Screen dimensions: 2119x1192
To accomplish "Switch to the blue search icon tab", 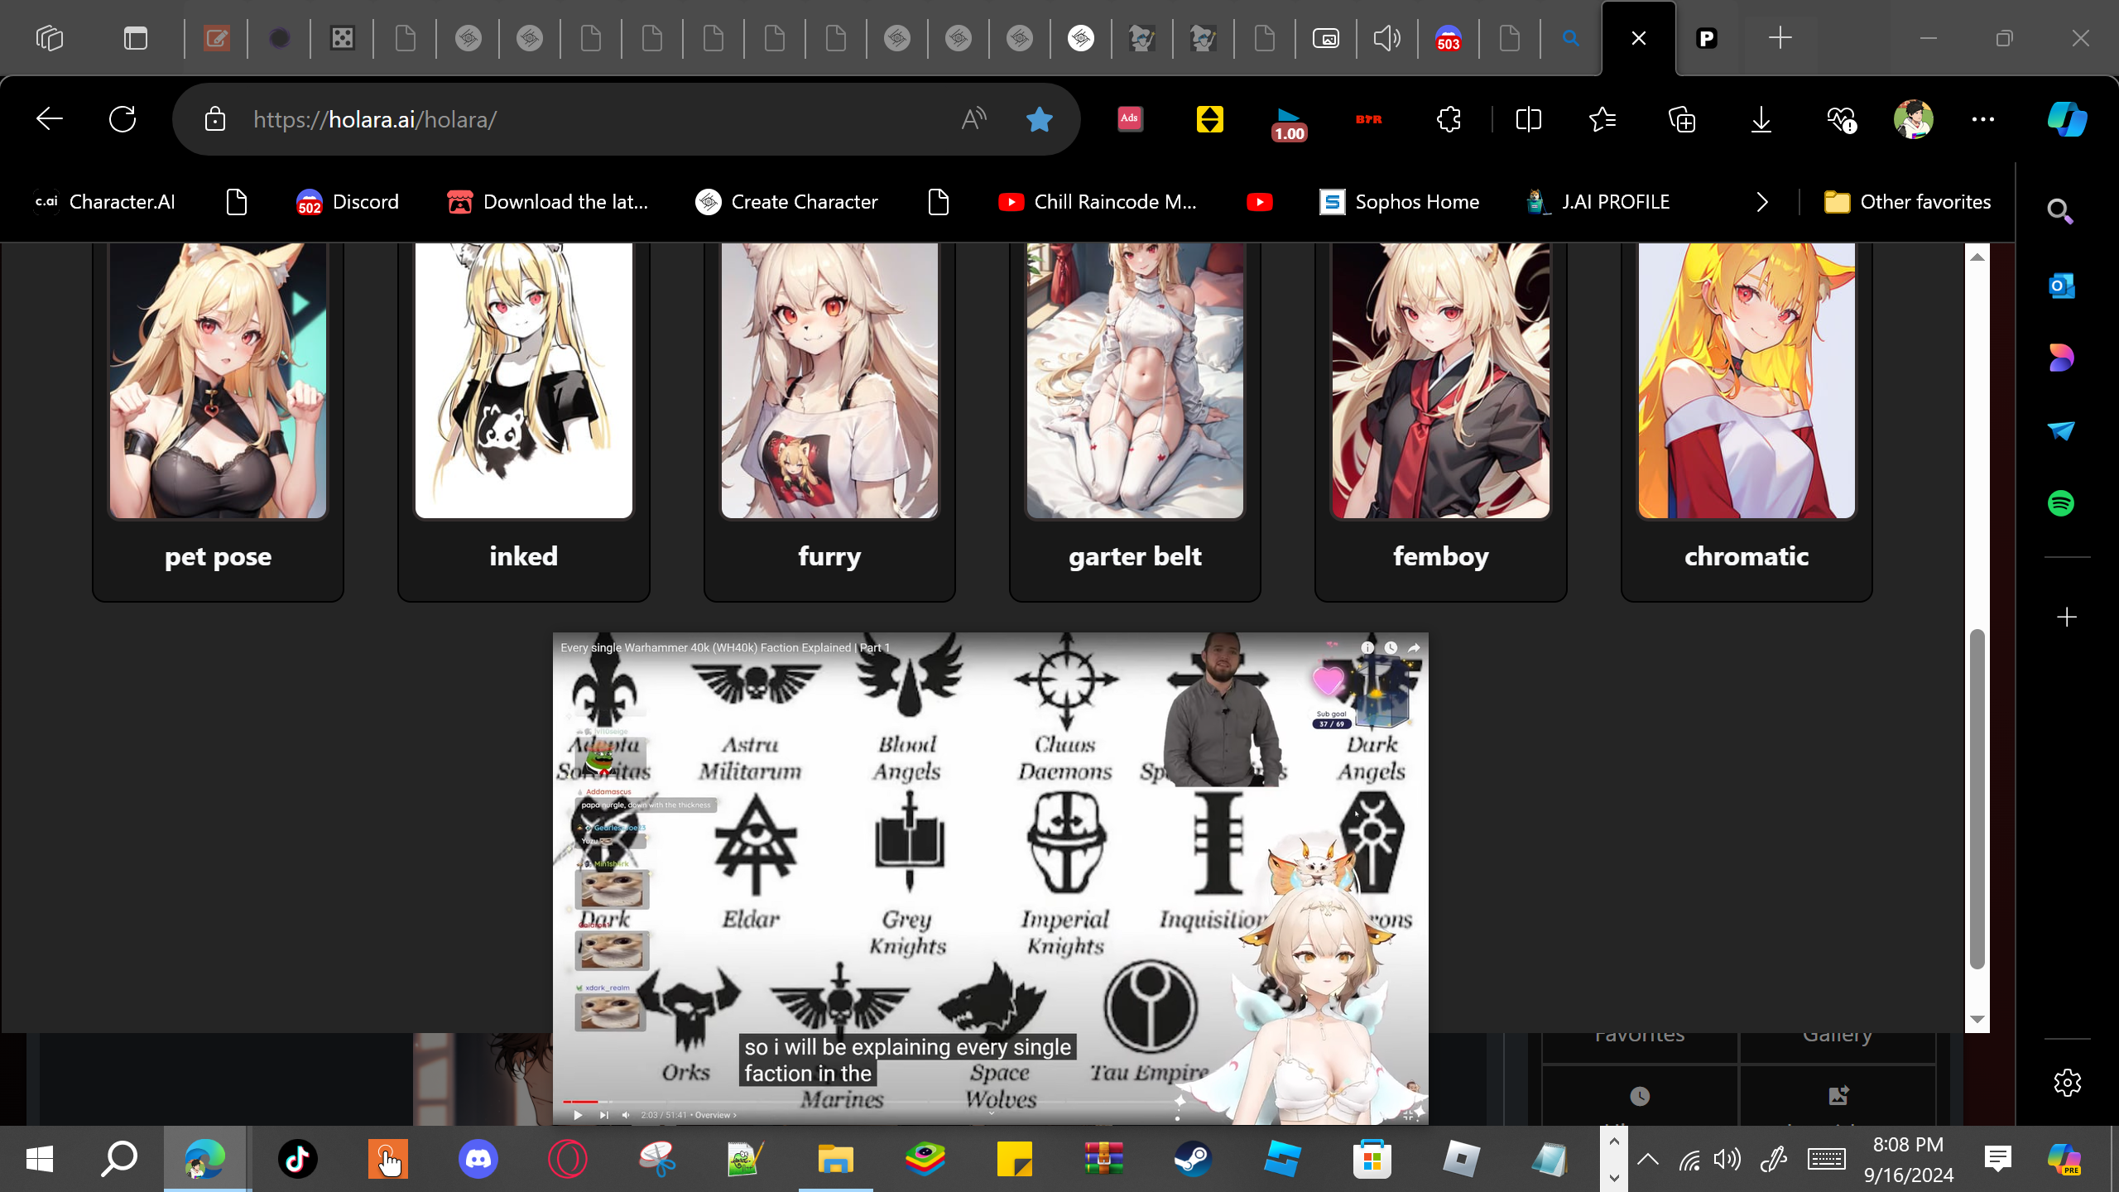I will pyautogui.click(x=1570, y=38).
